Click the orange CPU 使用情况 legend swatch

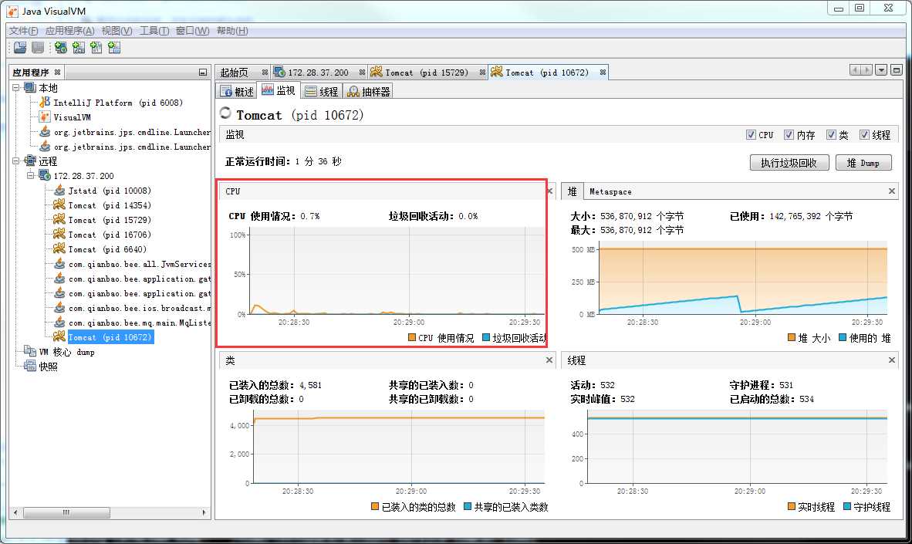(x=412, y=337)
